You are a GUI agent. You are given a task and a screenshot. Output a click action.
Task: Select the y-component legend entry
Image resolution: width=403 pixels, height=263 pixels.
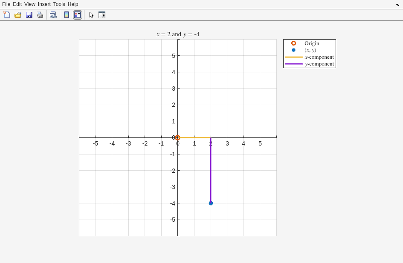tap(310, 64)
